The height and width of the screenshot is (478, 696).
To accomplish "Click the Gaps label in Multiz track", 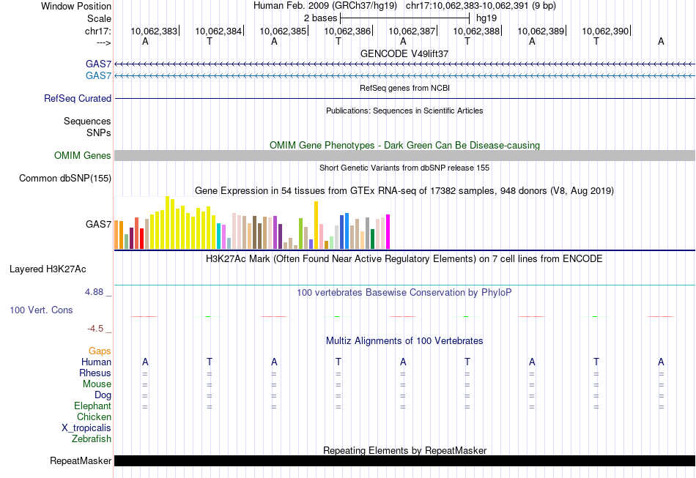I will click(x=100, y=351).
